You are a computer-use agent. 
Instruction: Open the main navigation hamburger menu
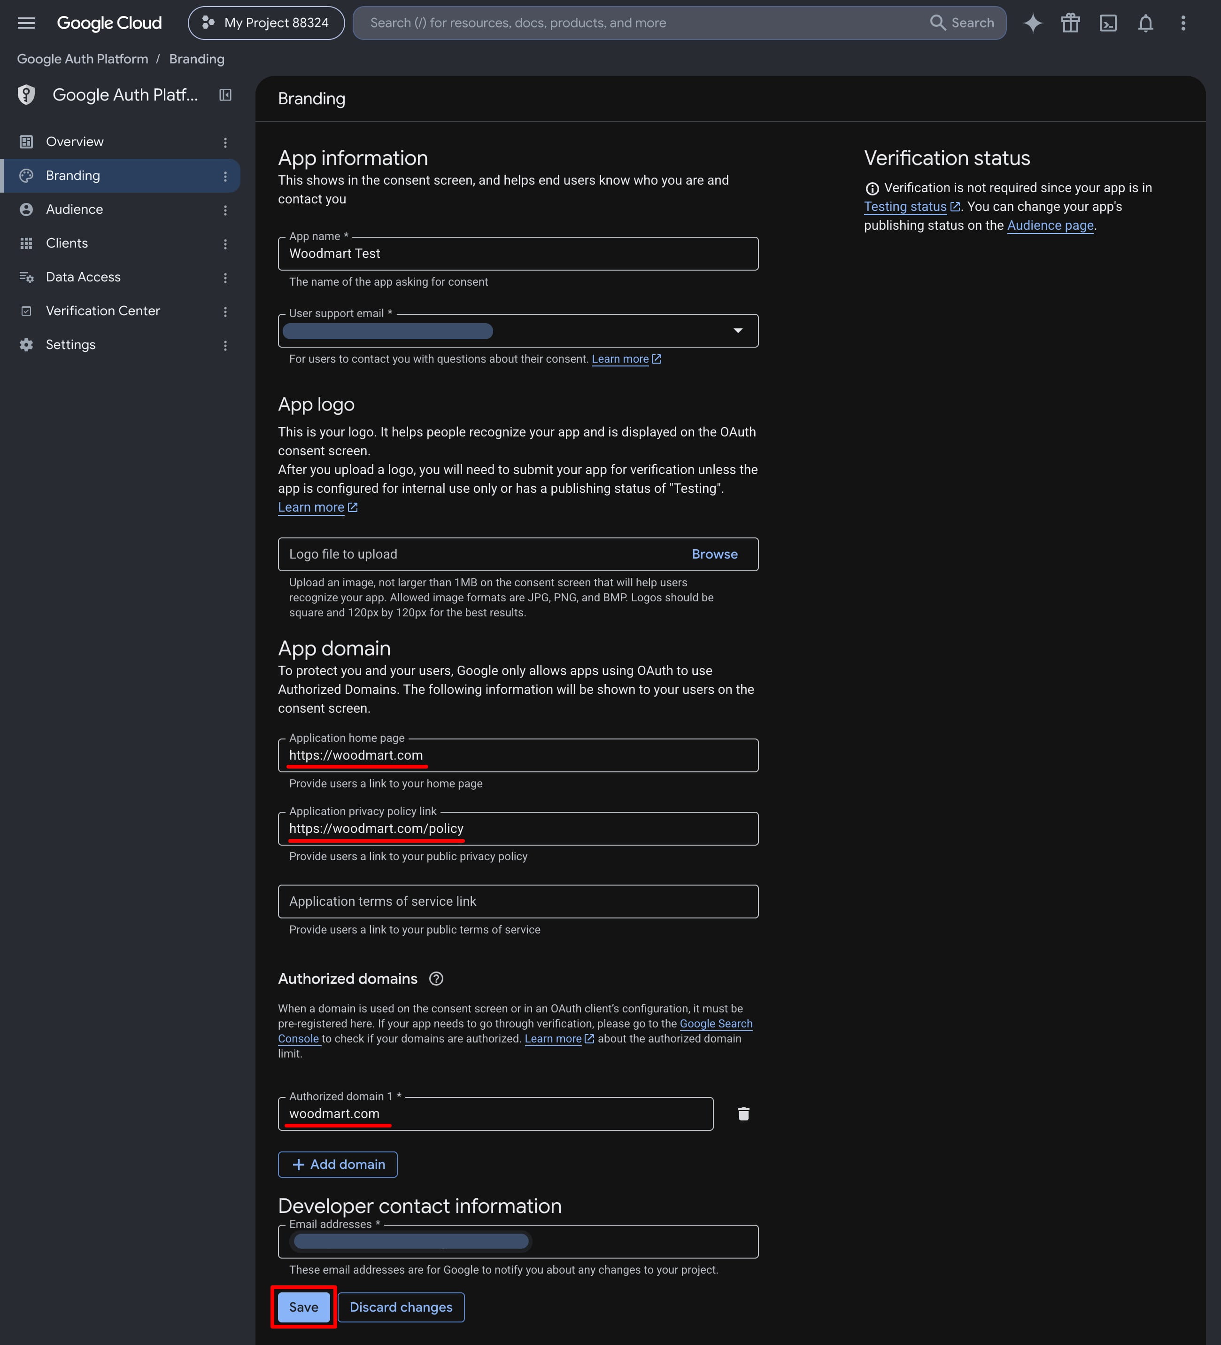(26, 23)
